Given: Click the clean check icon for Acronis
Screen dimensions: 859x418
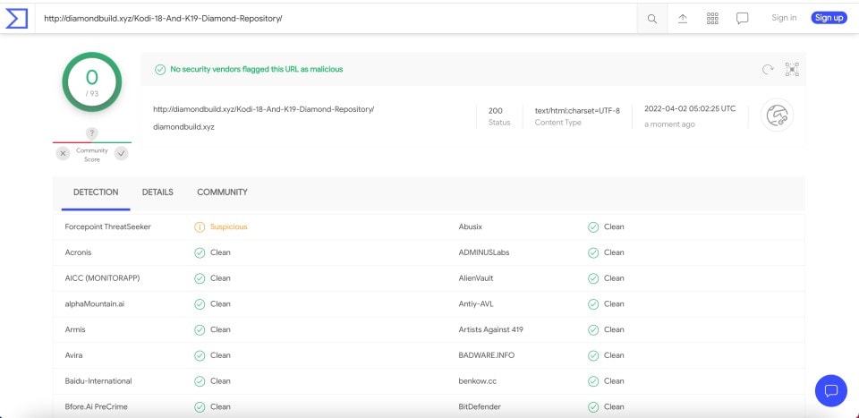Looking at the screenshot, I should [x=200, y=252].
